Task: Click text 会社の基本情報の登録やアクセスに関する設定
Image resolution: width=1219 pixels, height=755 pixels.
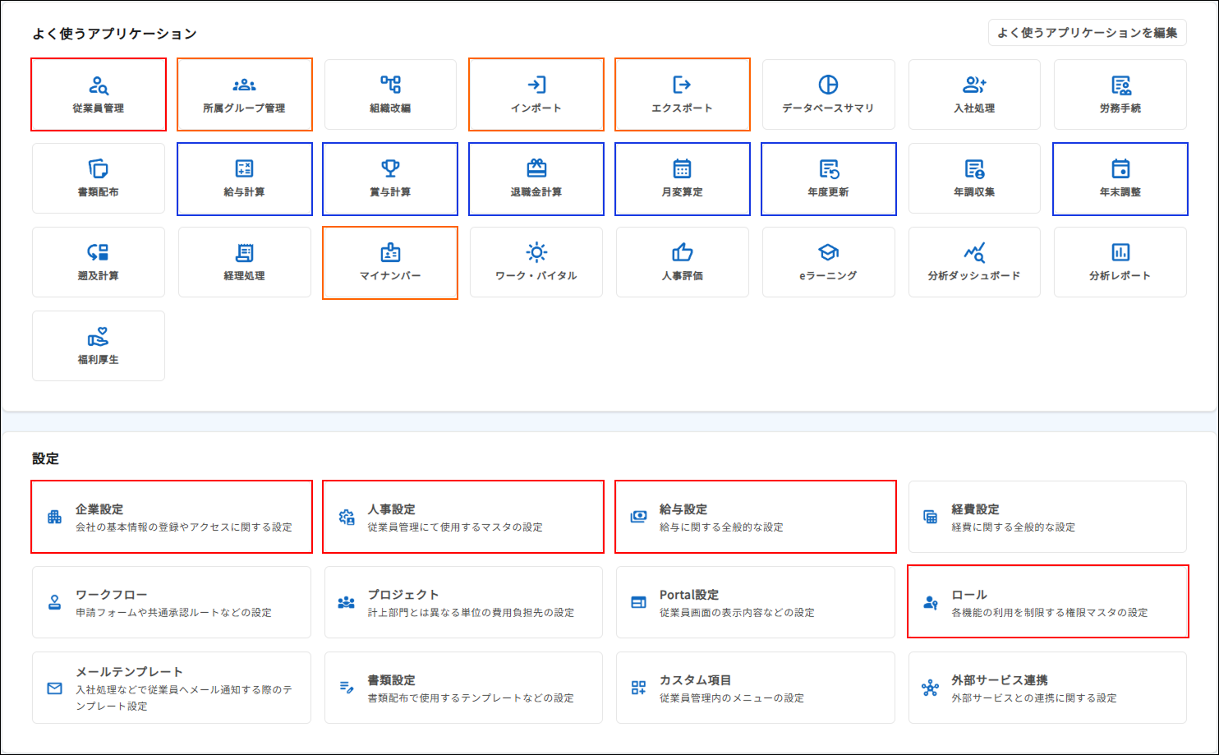Action: pos(184,527)
